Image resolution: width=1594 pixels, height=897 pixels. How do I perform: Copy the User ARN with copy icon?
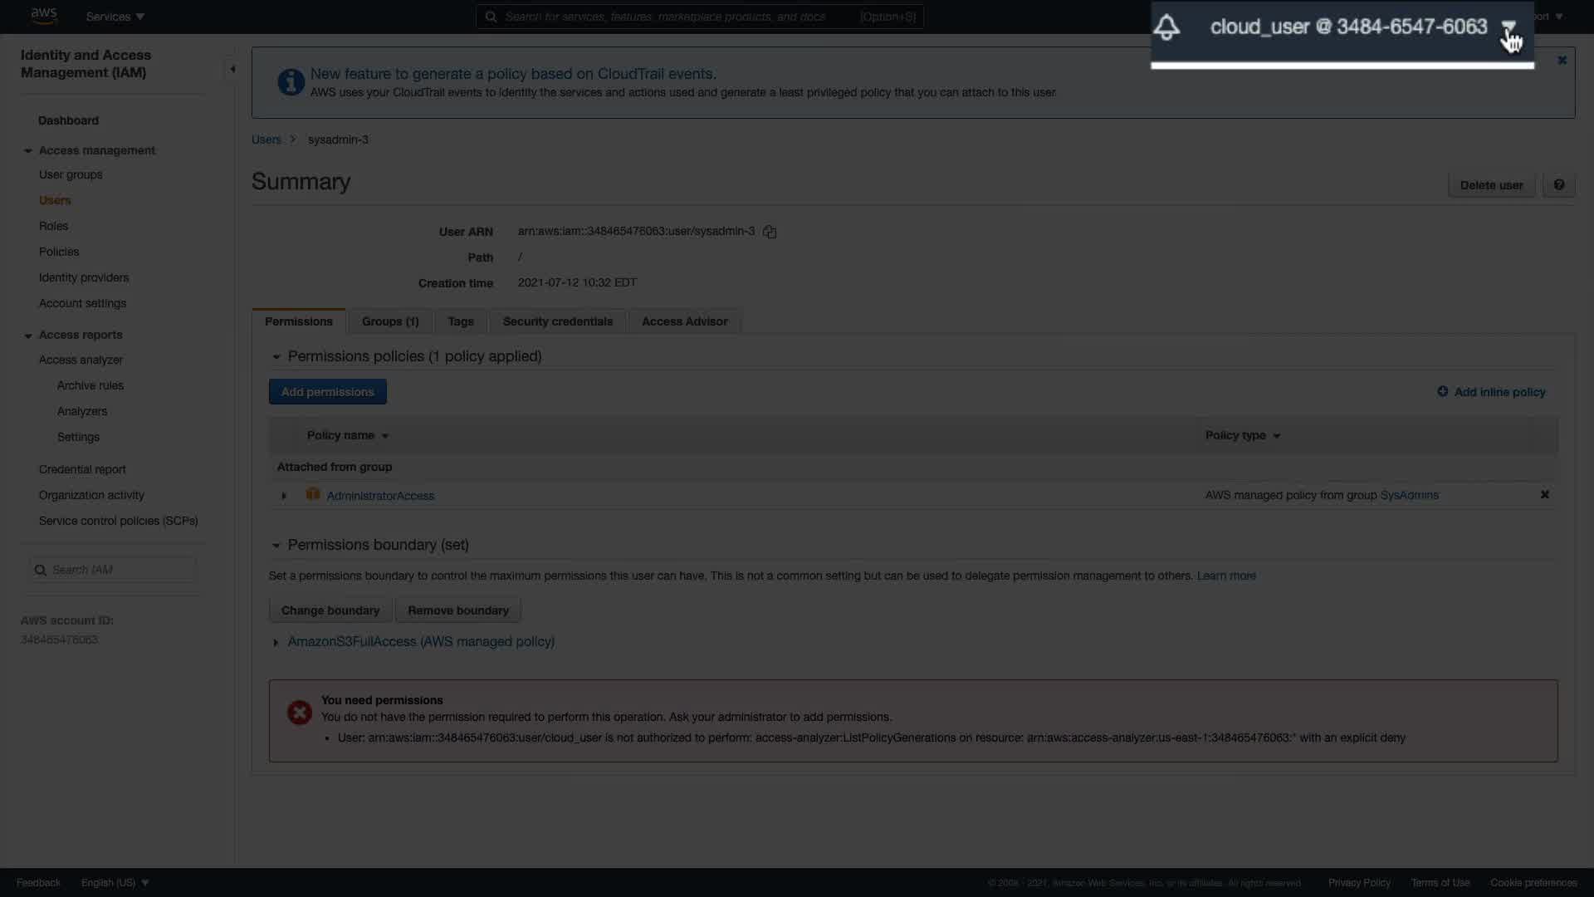(770, 232)
